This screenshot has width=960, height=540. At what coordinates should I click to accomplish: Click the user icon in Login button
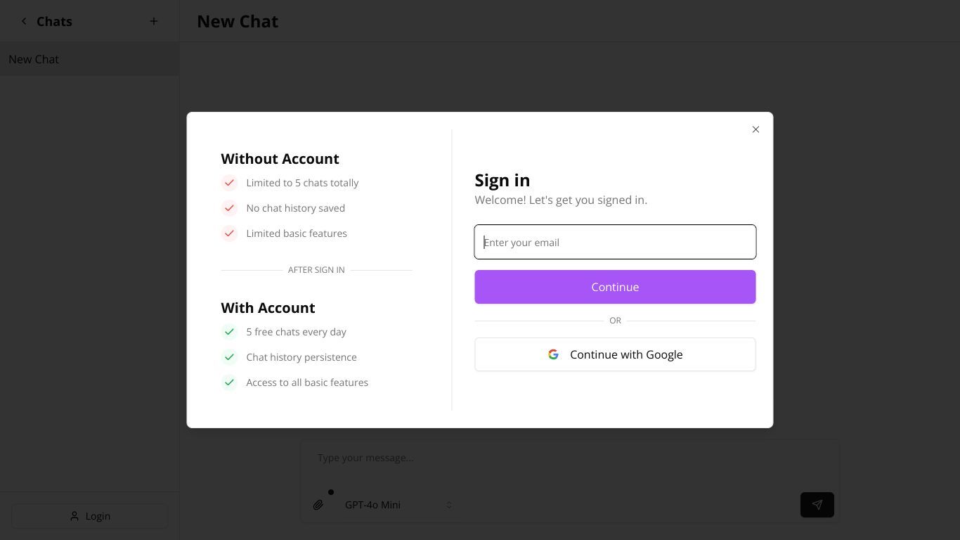tap(74, 516)
